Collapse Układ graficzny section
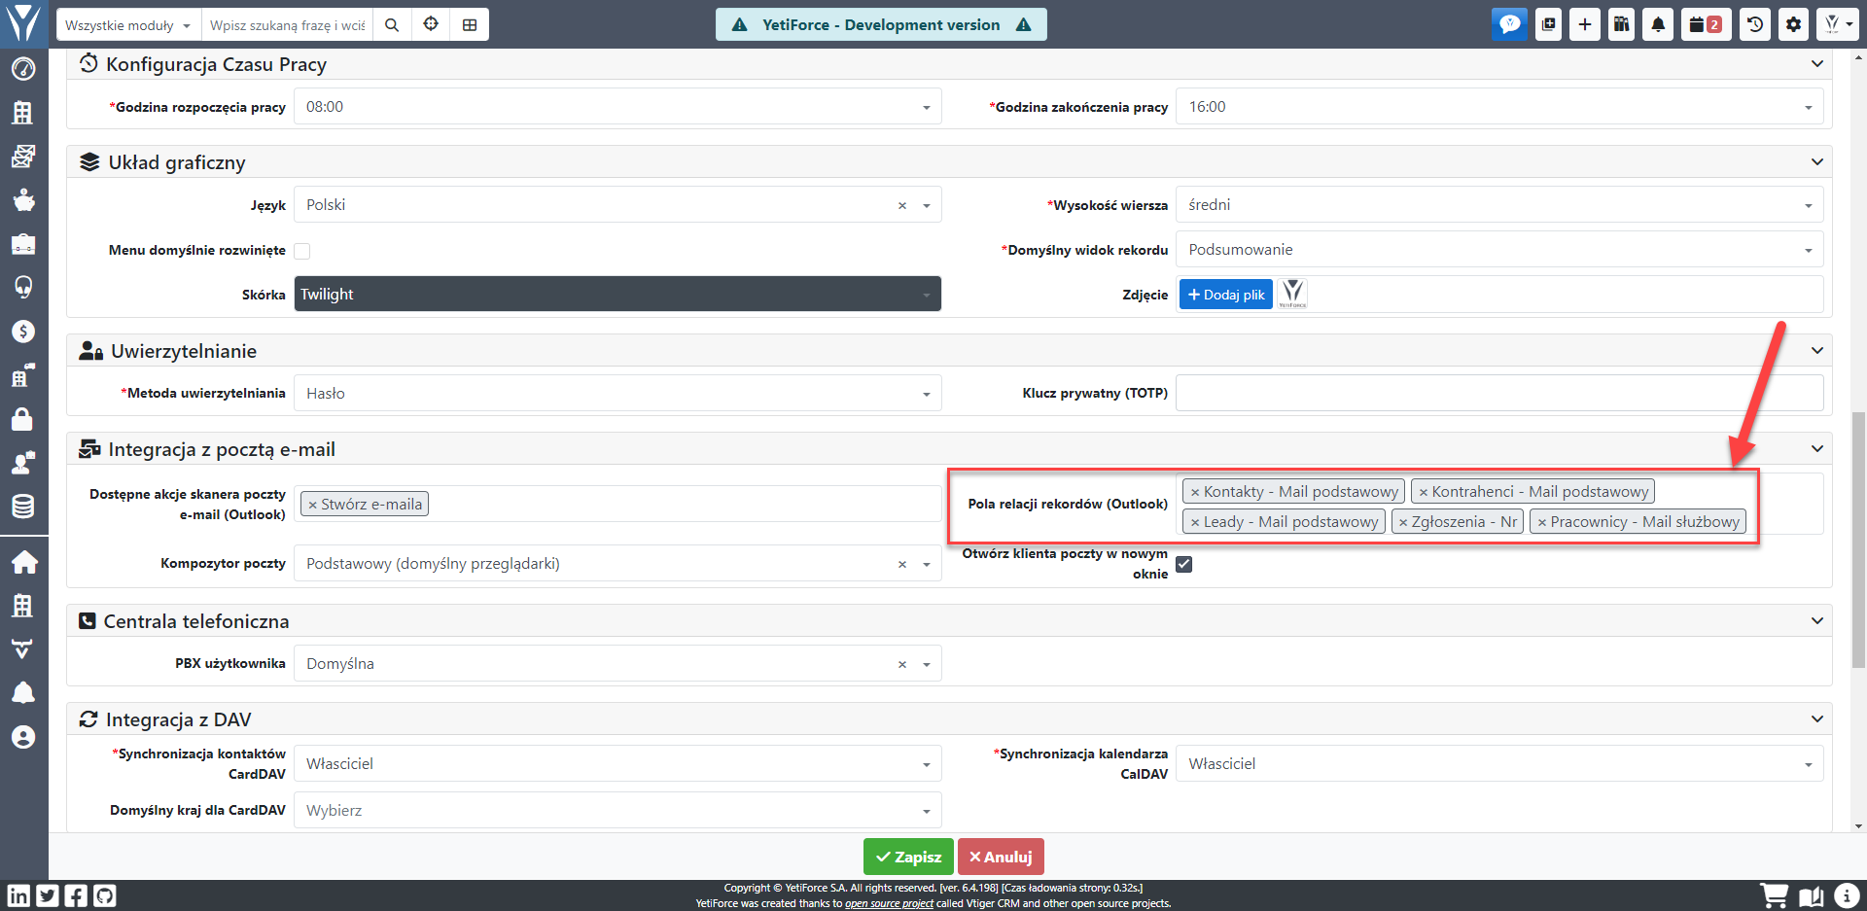 (1816, 162)
